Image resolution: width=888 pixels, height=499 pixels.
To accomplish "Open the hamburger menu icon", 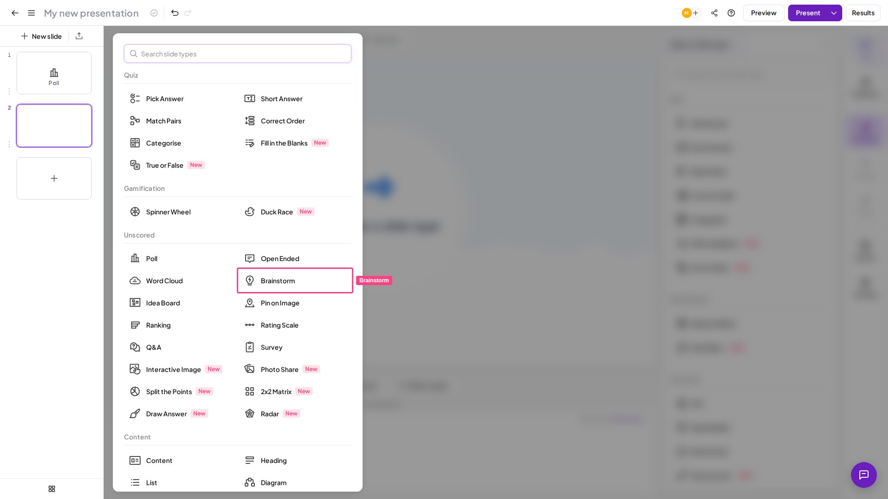I will (x=31, y=13).
